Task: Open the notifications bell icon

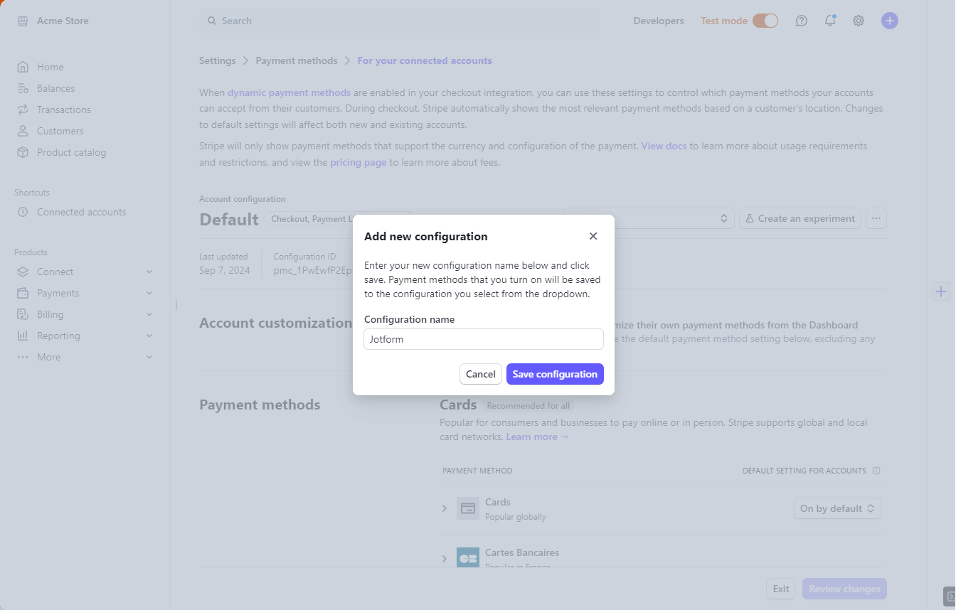Action: click(x=830, y=21)
